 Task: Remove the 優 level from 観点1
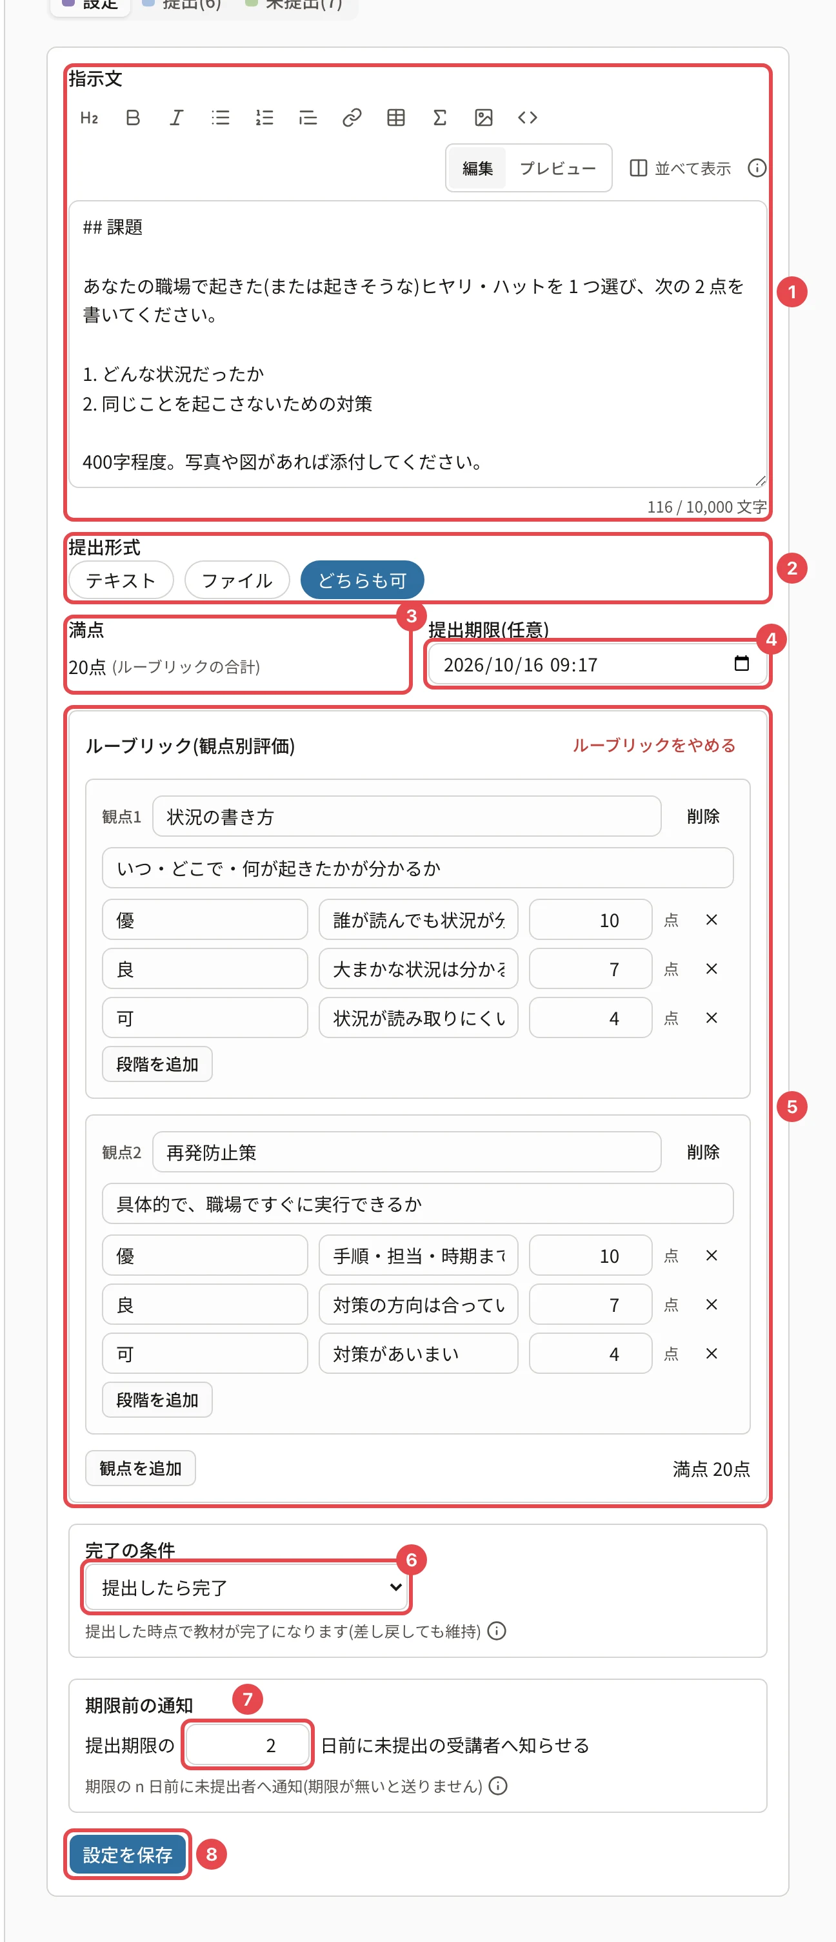tap(711, 920)
